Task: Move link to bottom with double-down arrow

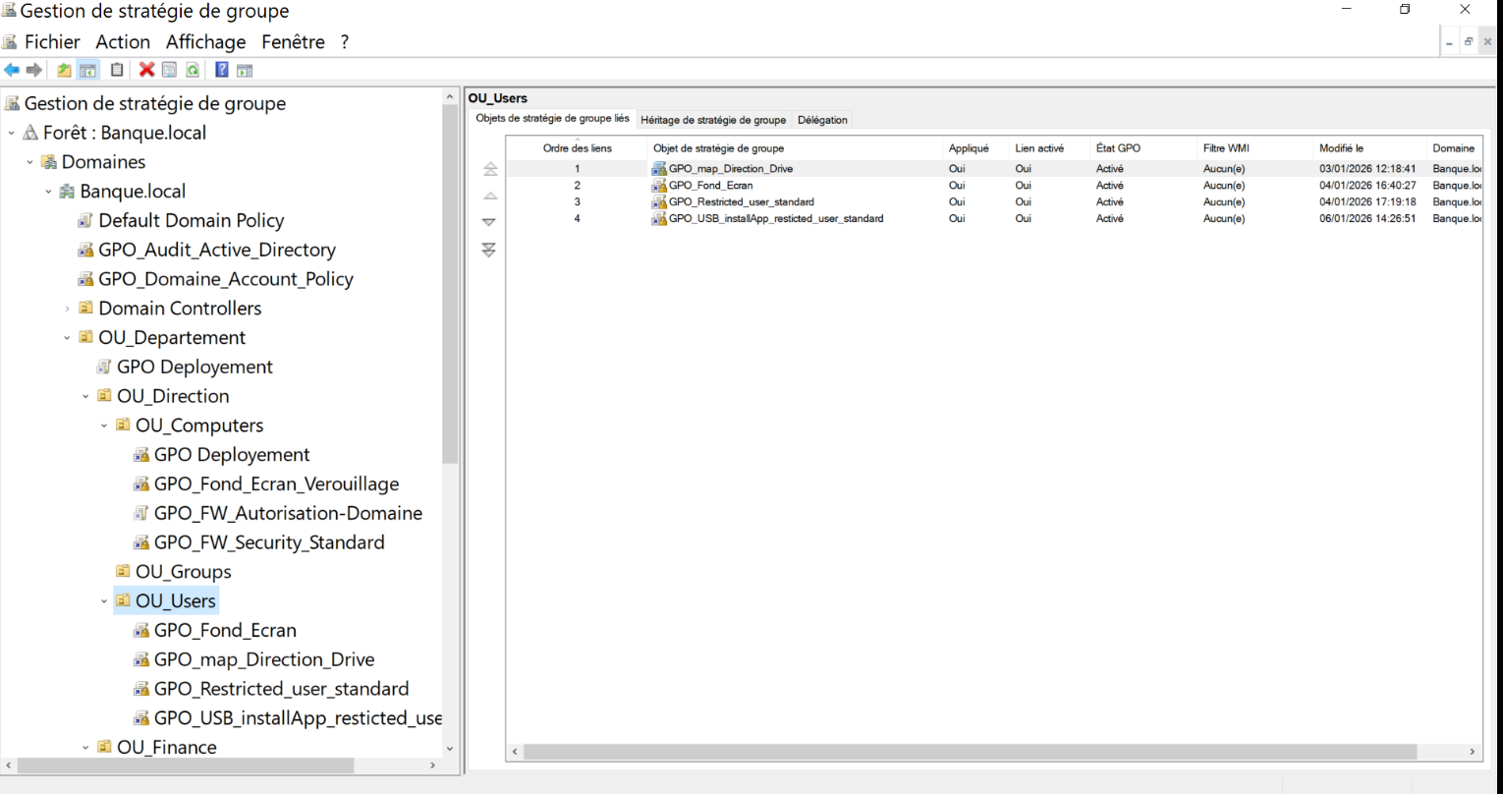Action: 489,250
